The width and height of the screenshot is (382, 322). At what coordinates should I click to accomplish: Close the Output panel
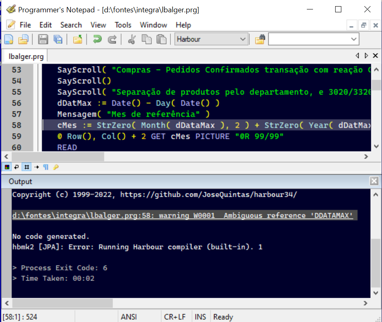pyautogui.click(x=374, y=181)
